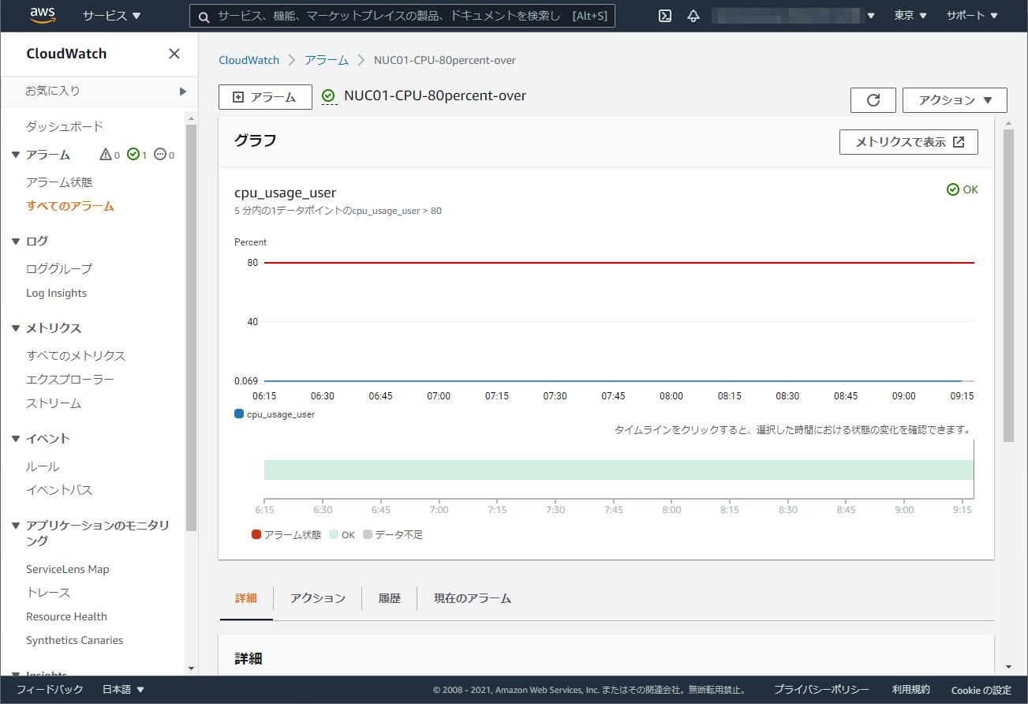This screenshot has height=704, width=1028.
Task: Click the OK status badge in the graph
Action: 963,189
